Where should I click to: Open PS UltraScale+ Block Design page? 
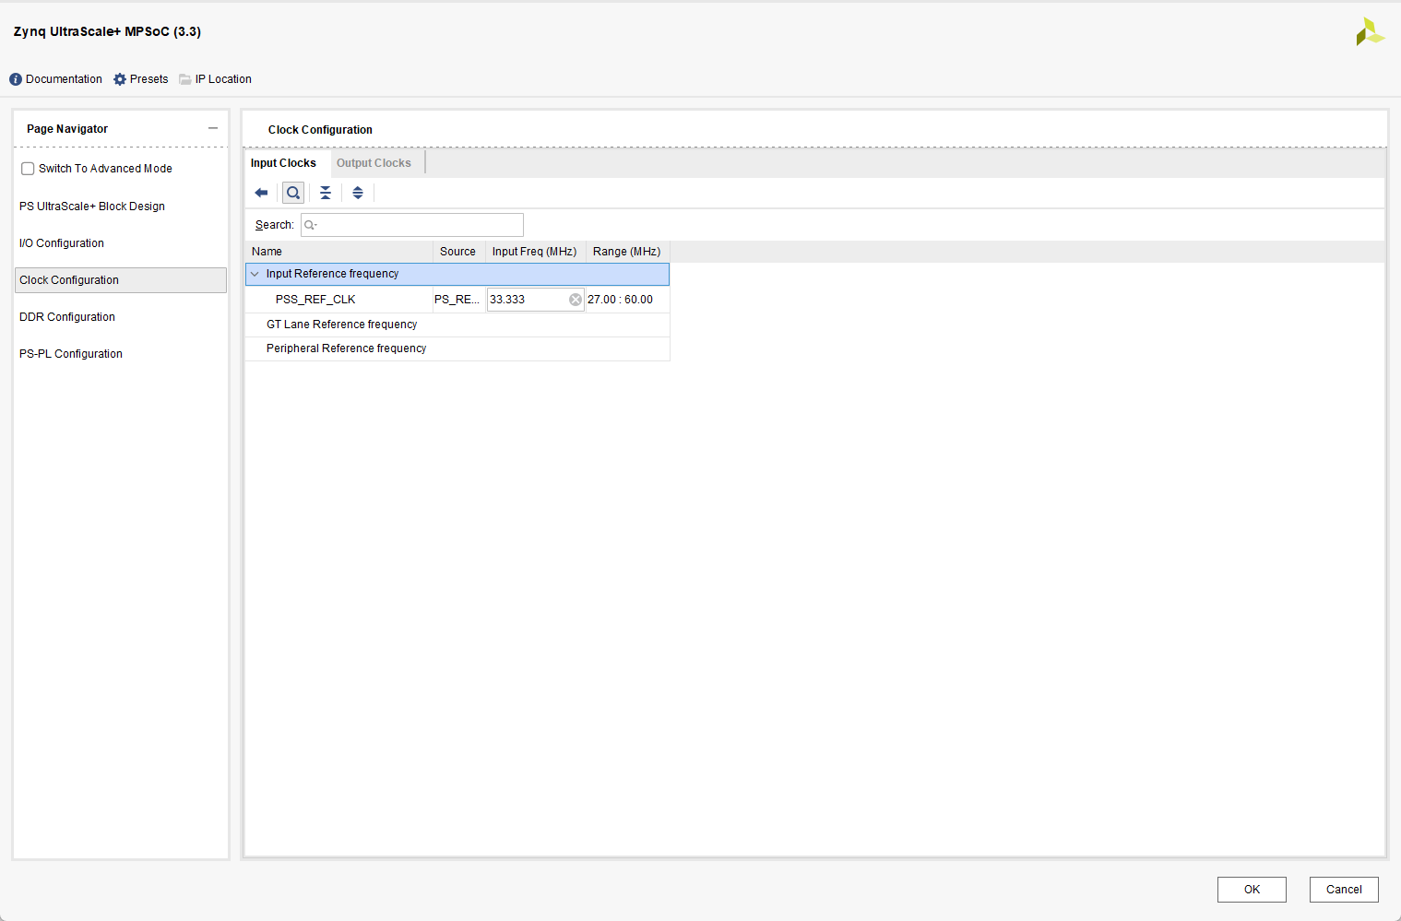tap(92, 207)
